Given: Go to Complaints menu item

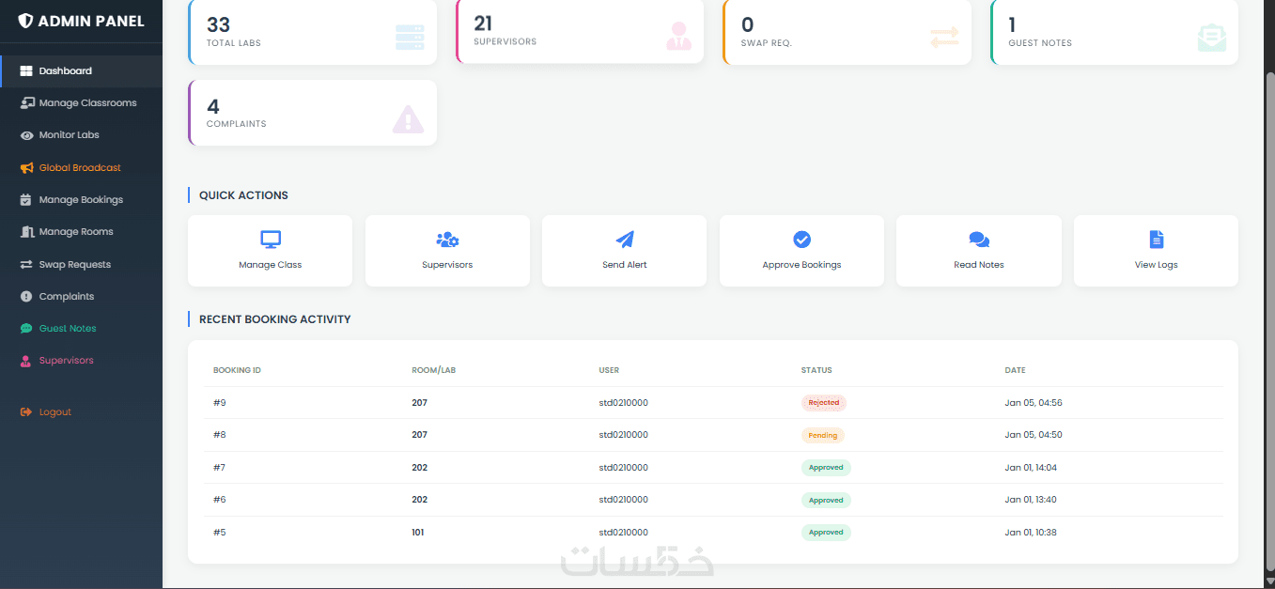Looking at the screenshot, I should pos(82,297).
